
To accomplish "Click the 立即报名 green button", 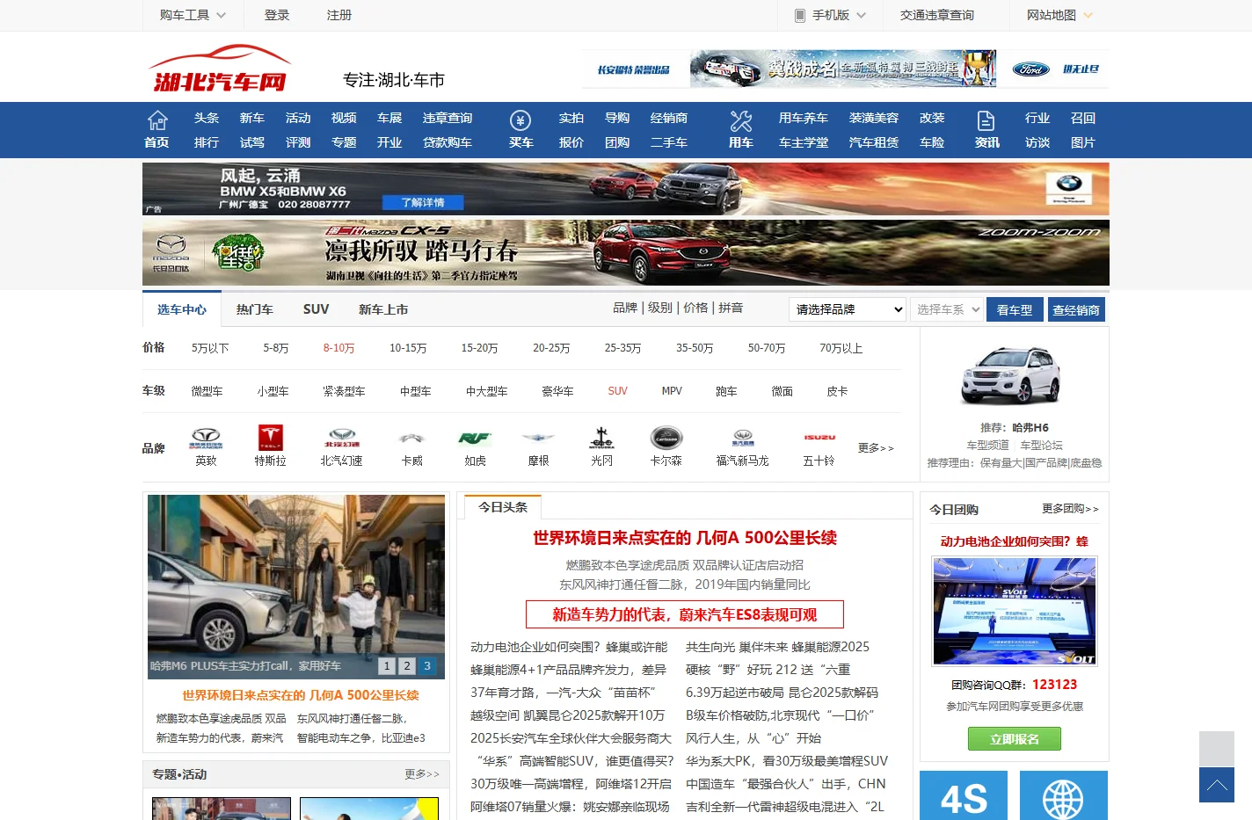I will pyautogui.click(x=1015, y=739).
